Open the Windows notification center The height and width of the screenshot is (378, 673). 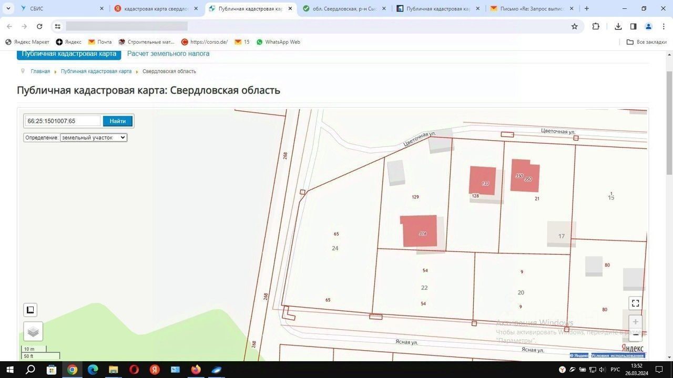coord(659,370)
